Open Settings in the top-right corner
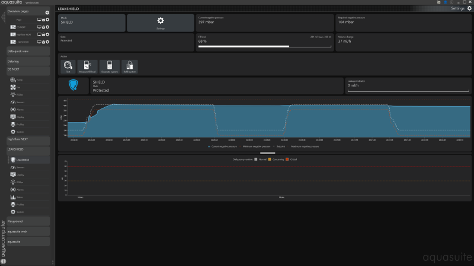The image size is (474, 266). click(x=461, y=8)
